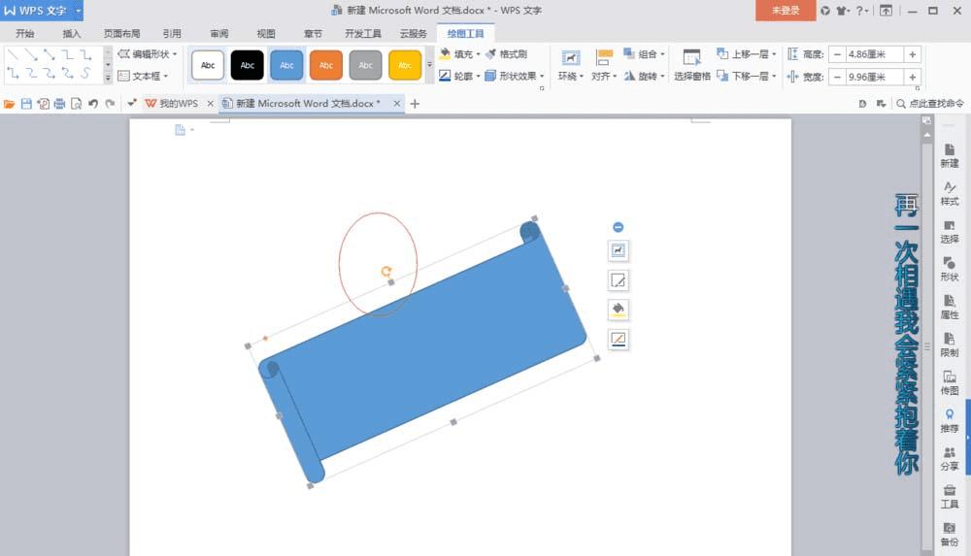Open the 备份 sidebar panel
Viewport: 971px width, 556px height.
click(950, 535)
